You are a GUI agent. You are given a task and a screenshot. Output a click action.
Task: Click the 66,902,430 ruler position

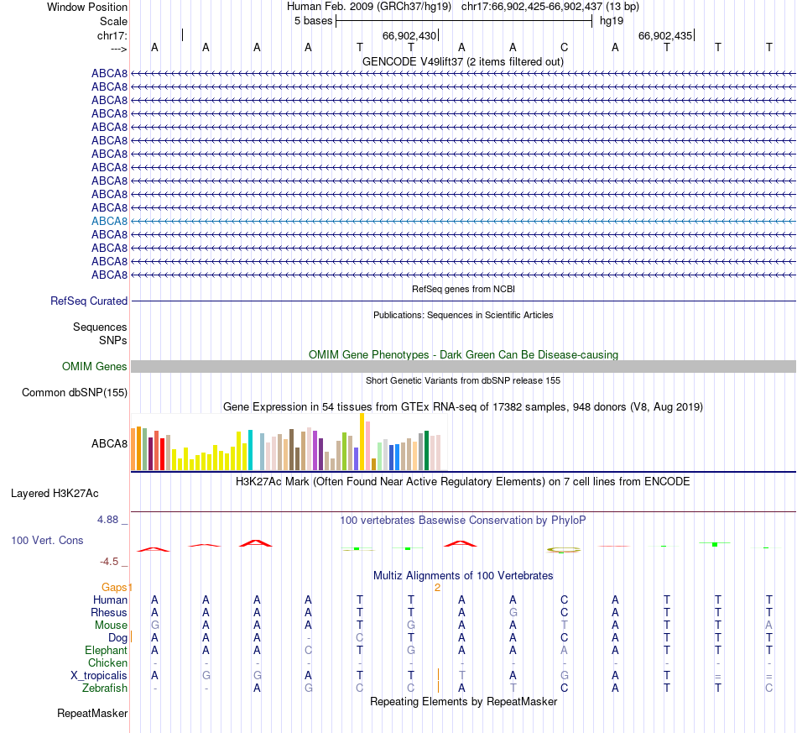tap(409, 35)
